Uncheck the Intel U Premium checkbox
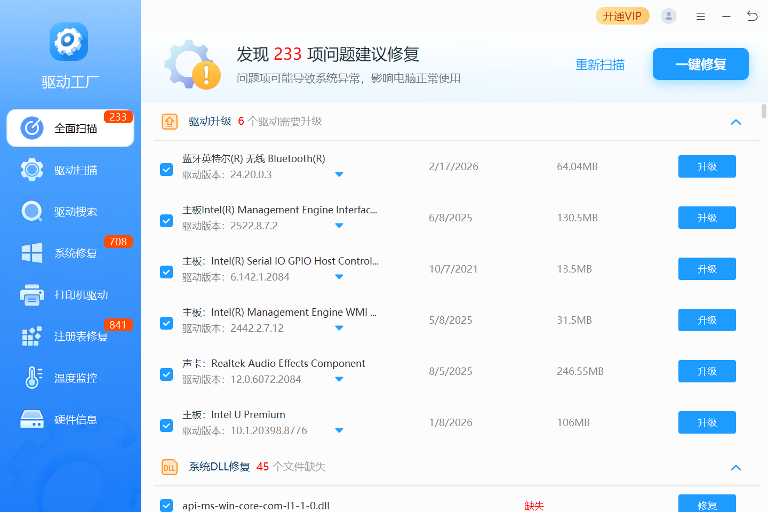 click(x=166, y=426)
